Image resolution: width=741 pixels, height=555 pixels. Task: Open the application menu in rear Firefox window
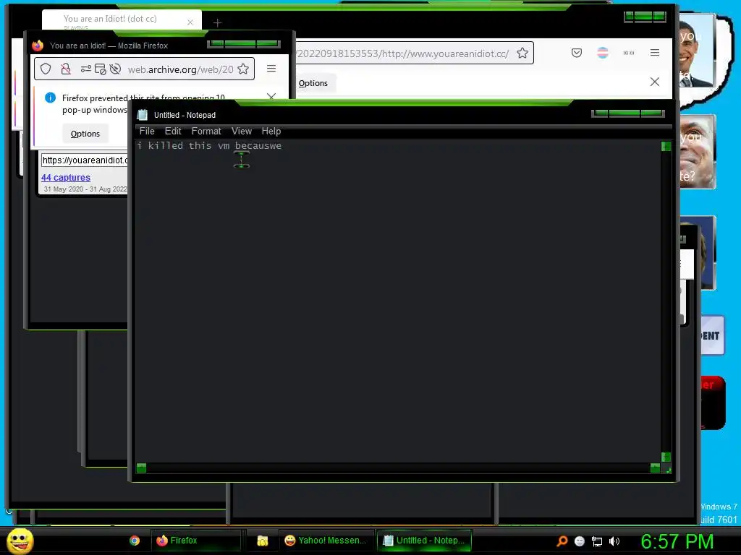[x=654, y=52]
